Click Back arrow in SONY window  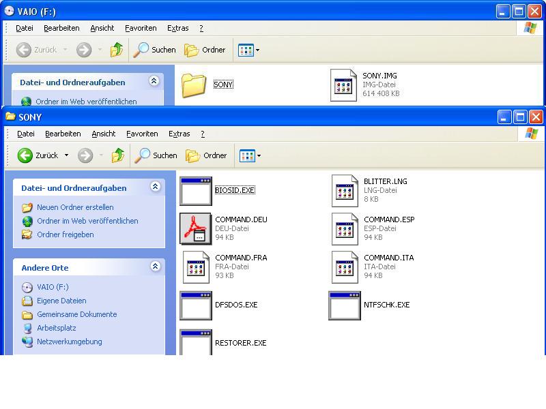[x=25, y=155]
